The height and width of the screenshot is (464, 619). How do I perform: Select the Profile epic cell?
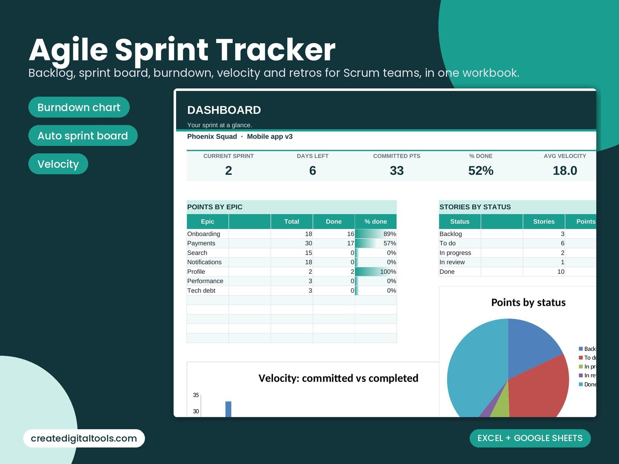pos(207,272)
